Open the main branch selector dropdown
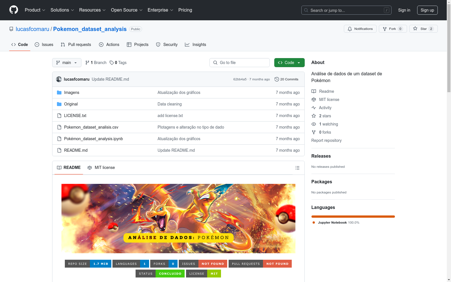 [x=67, y=63]
